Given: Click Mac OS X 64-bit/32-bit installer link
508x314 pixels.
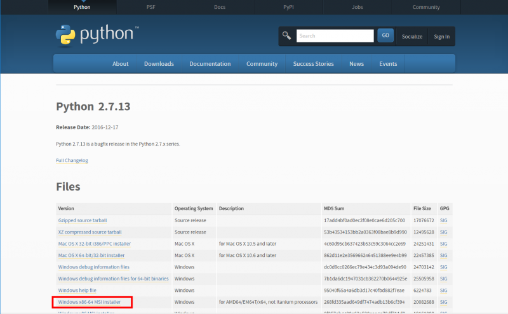Looking at the screenshot, I should [91, 255].
